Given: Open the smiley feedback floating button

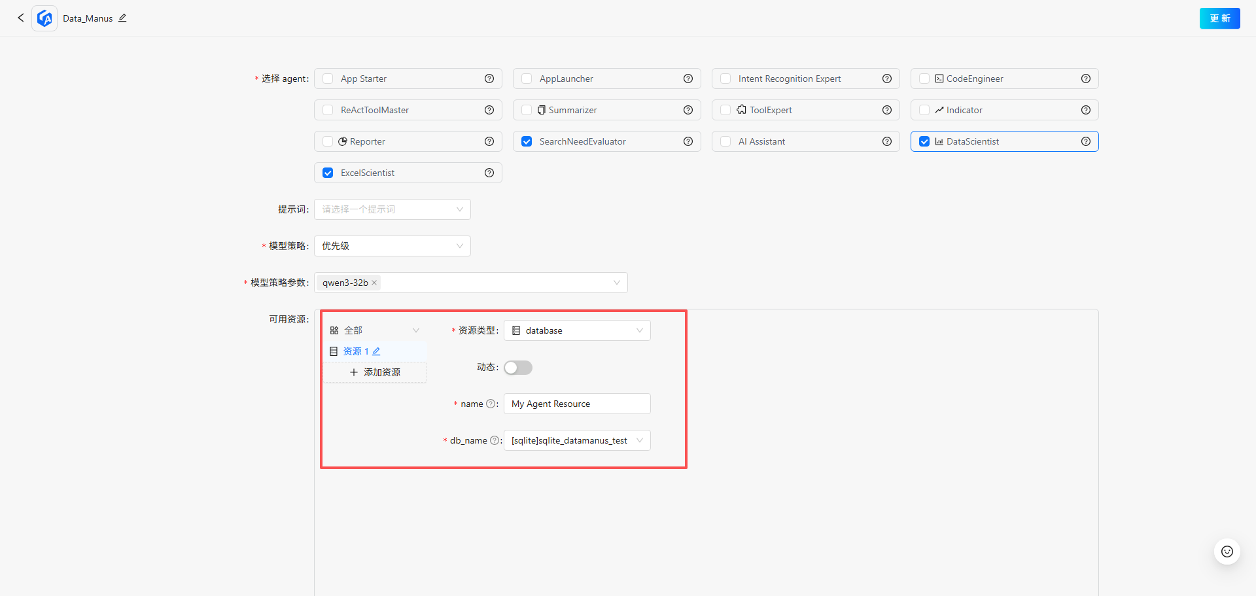Looking at the screenshot, I should [1227, 552].
